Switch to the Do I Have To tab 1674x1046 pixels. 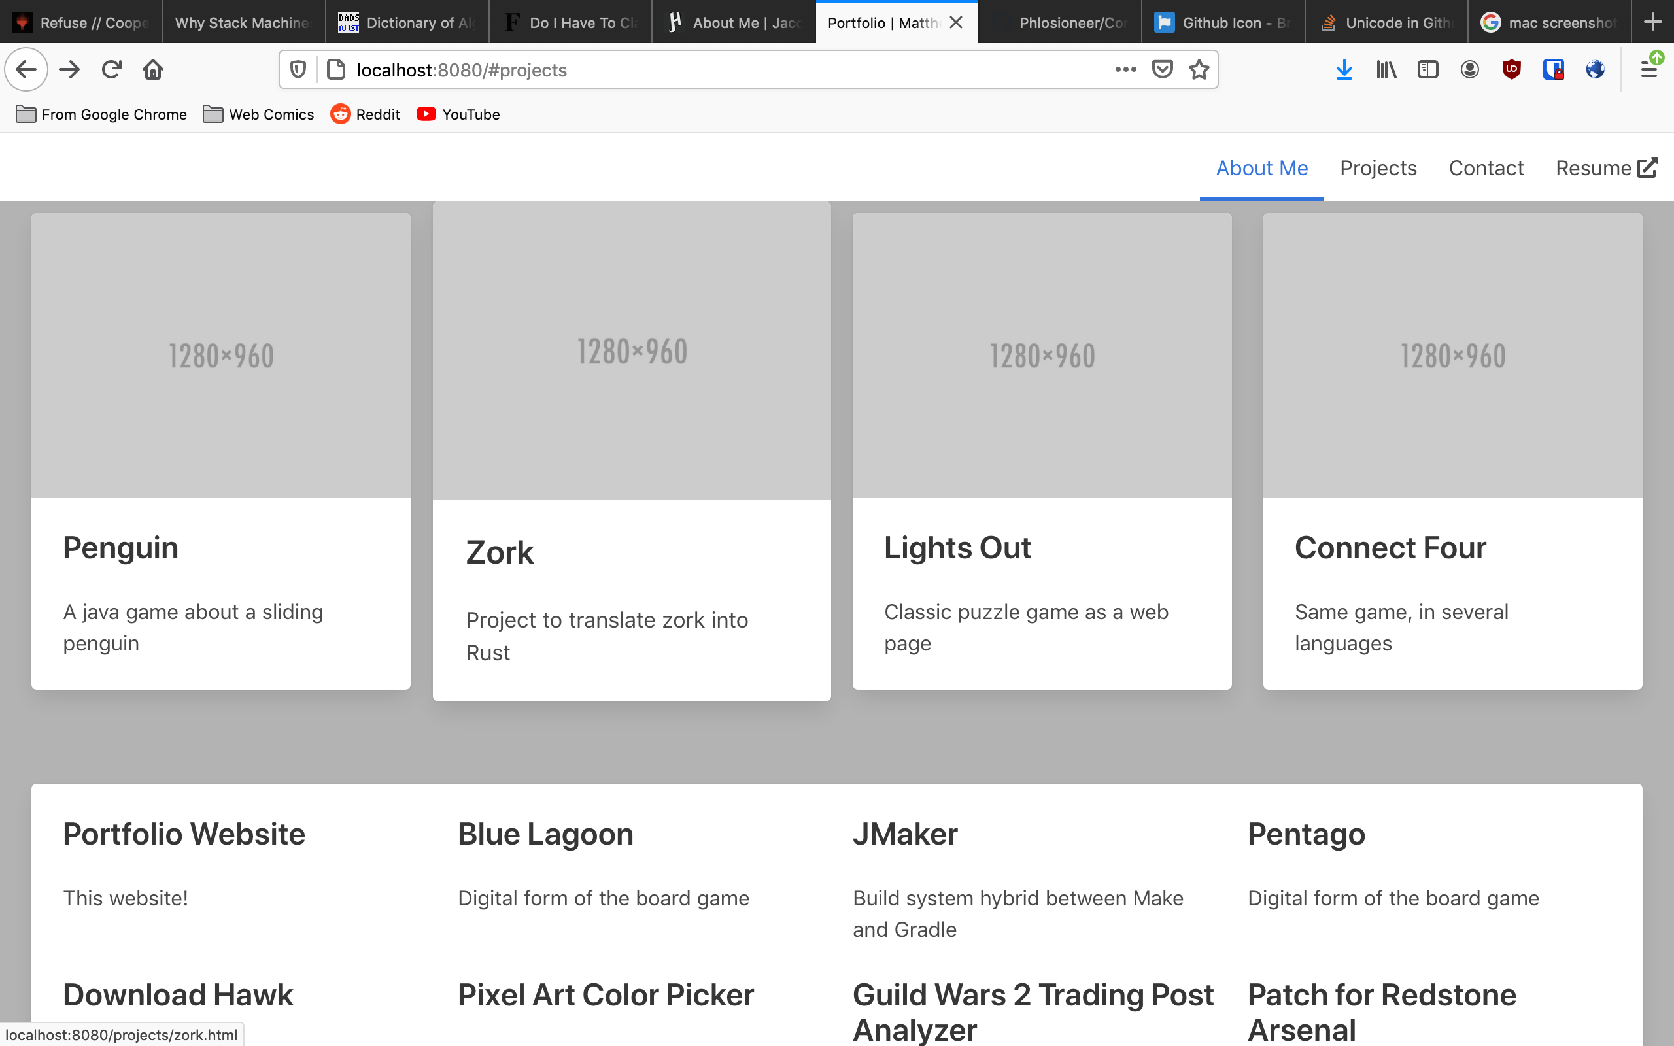571,22
